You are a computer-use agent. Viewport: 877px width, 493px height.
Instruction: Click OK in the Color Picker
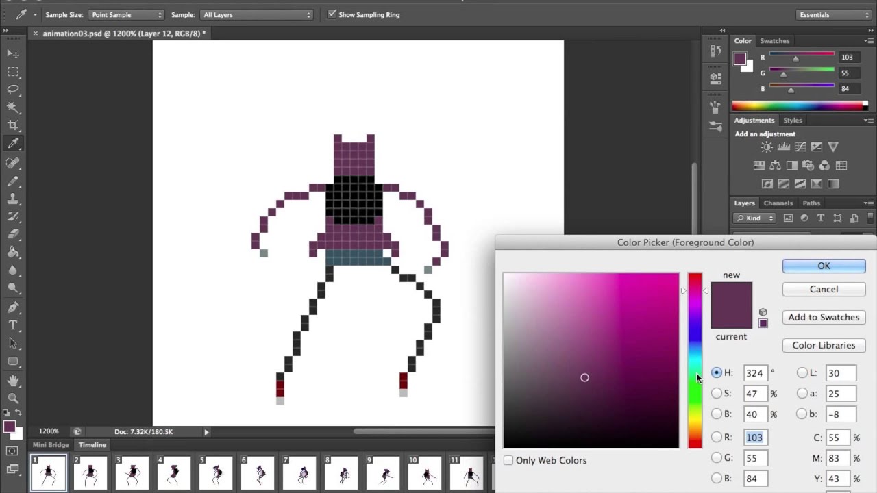point(824,266)
